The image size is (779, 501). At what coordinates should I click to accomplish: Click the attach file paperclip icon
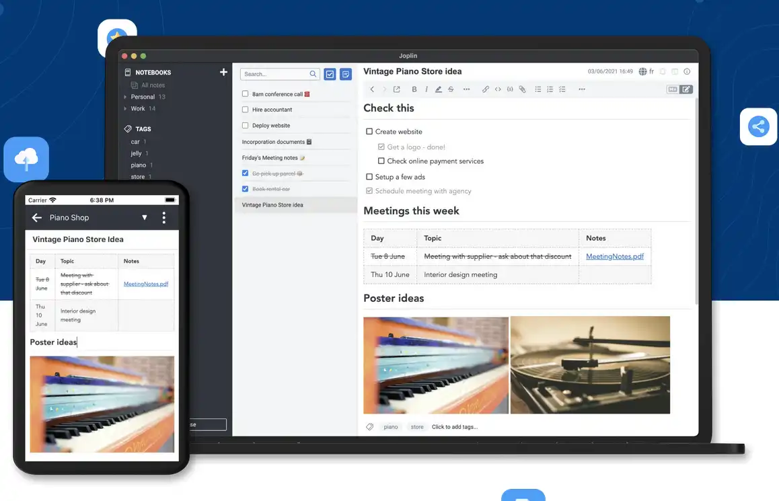click(x=522, y=89)
